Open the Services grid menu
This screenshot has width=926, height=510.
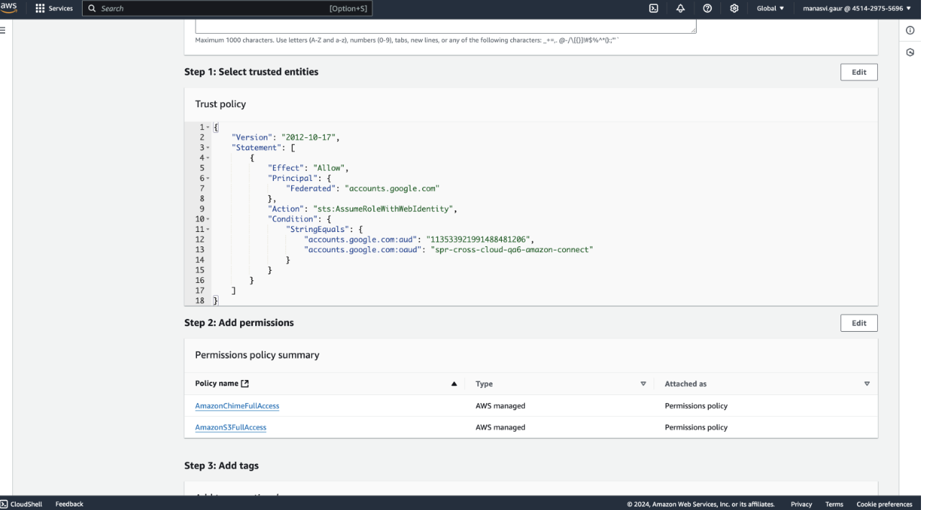tap(54, 9)
